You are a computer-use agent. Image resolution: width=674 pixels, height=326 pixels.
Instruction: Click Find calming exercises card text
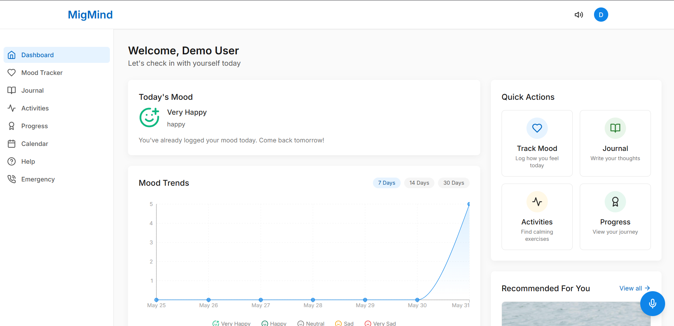click(x=537, y=235)
